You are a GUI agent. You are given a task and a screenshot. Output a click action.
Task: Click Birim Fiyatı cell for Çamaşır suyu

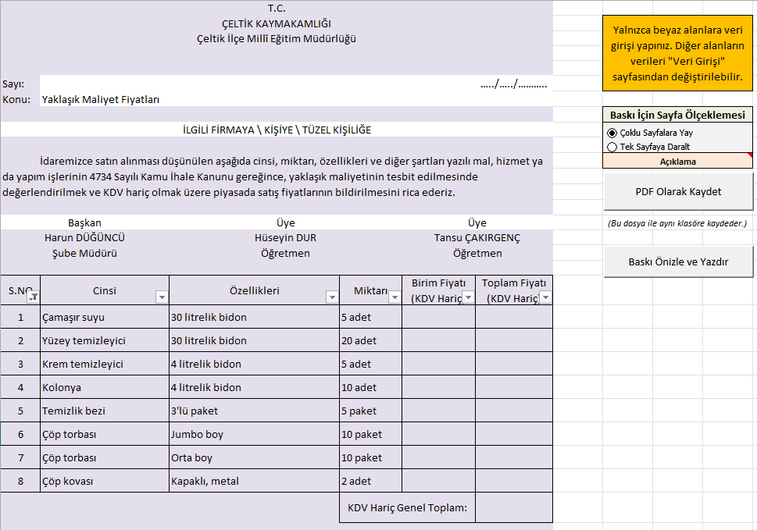439,317
